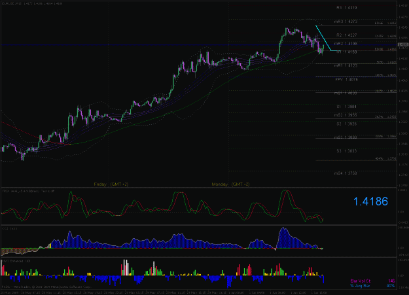Click the HVO Enhanced indicator label
The image size is (409, 295).
16,261
